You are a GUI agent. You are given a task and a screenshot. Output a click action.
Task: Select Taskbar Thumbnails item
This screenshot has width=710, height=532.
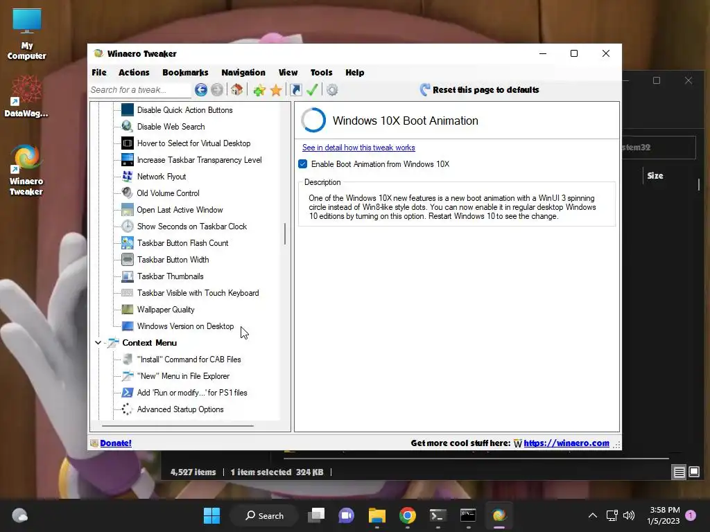171,276
